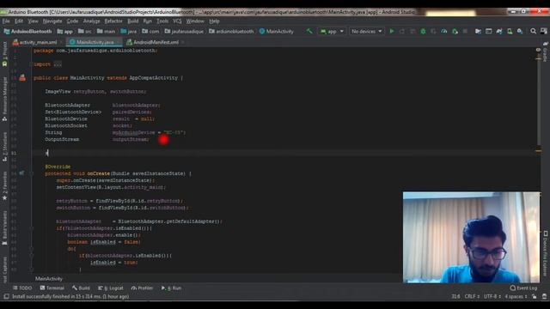Open the Tools menu
Viewport: 550px width, 309px height.
(x=162, y=21)
